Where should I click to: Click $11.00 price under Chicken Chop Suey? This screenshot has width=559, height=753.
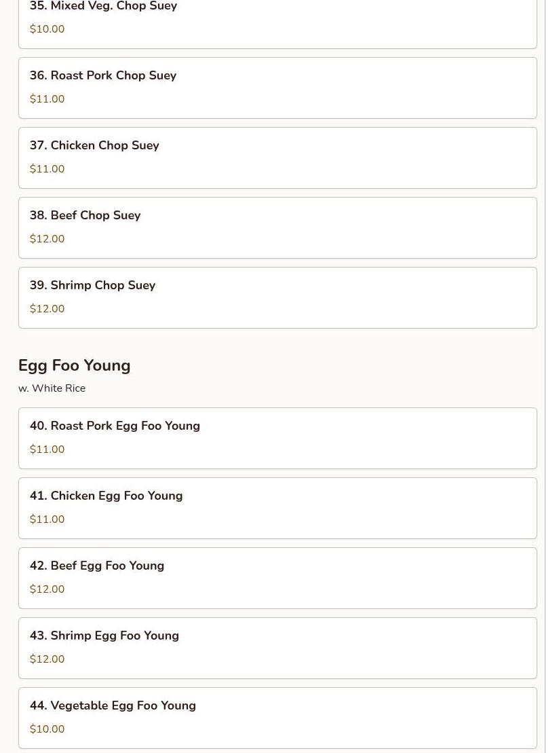(47, 169)
